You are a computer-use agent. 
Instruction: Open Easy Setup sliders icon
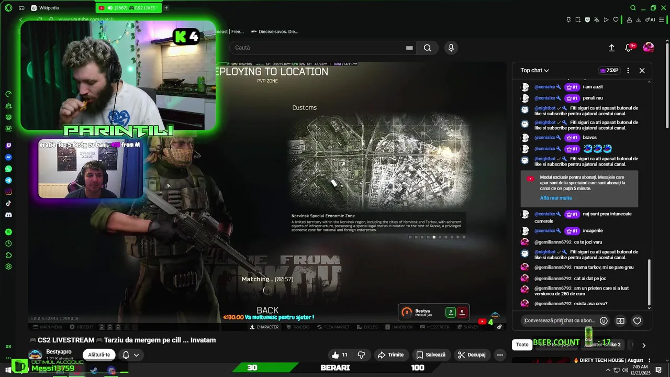pyautogui.click(x=662, y=20)
